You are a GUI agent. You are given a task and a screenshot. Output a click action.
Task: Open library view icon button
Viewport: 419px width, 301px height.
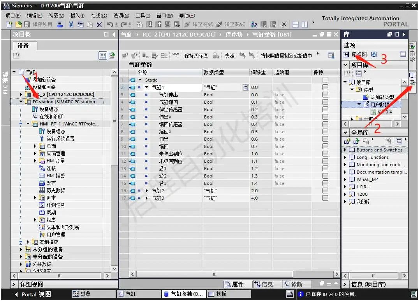pyautogui.click(x=346, y=55)
